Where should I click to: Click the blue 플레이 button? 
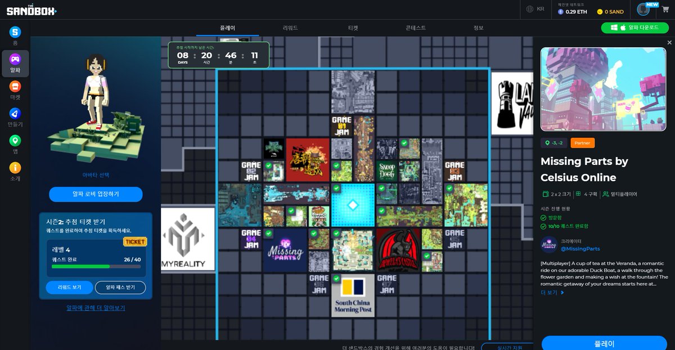(x=604, y=343)
